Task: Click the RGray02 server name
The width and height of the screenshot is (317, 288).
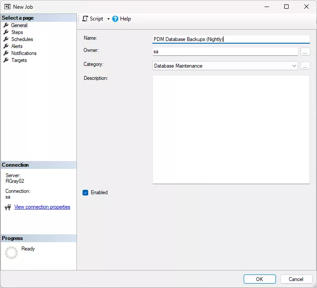Action: point(15,181)
